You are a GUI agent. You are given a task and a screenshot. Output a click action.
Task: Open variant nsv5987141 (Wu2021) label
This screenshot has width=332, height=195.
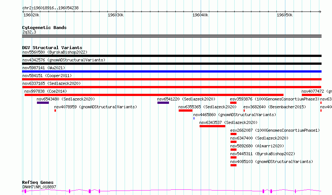coord(44,68)
